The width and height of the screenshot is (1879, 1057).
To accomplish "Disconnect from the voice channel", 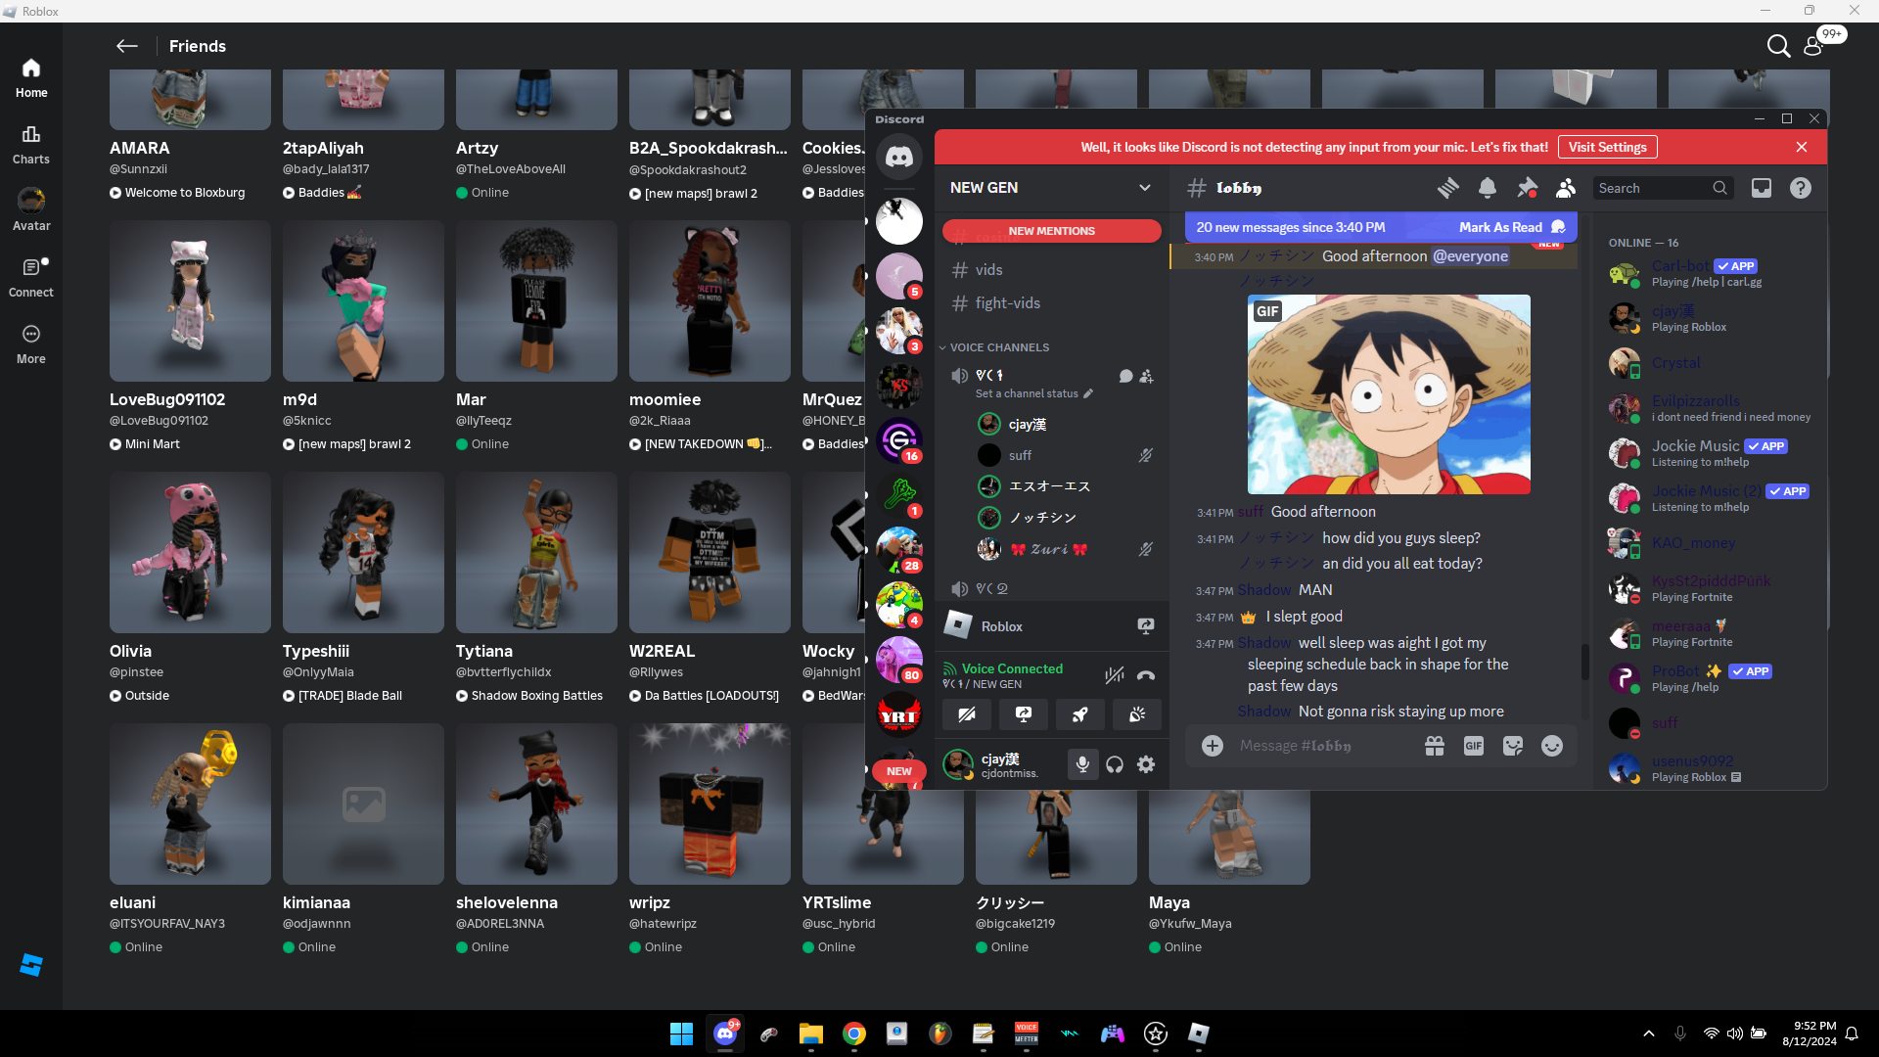I will coord(1146,675).
